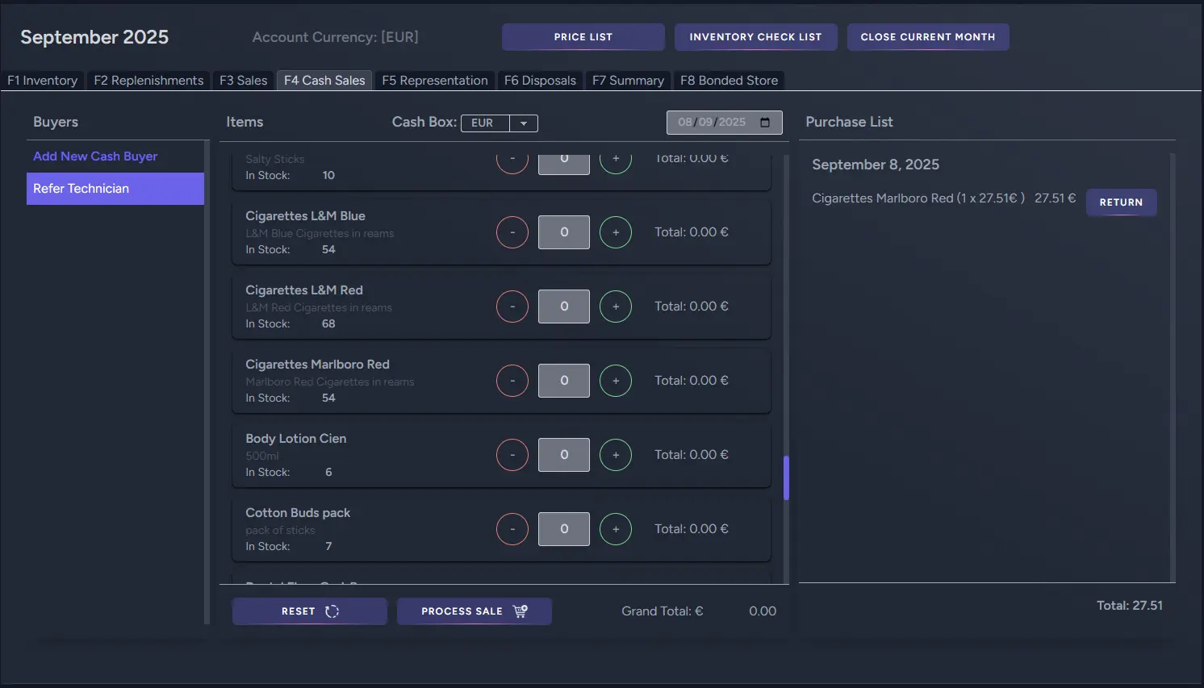Screen dimensions: 1204x688
Task: Click Add New Cash Buyer link
Action: 95,156
